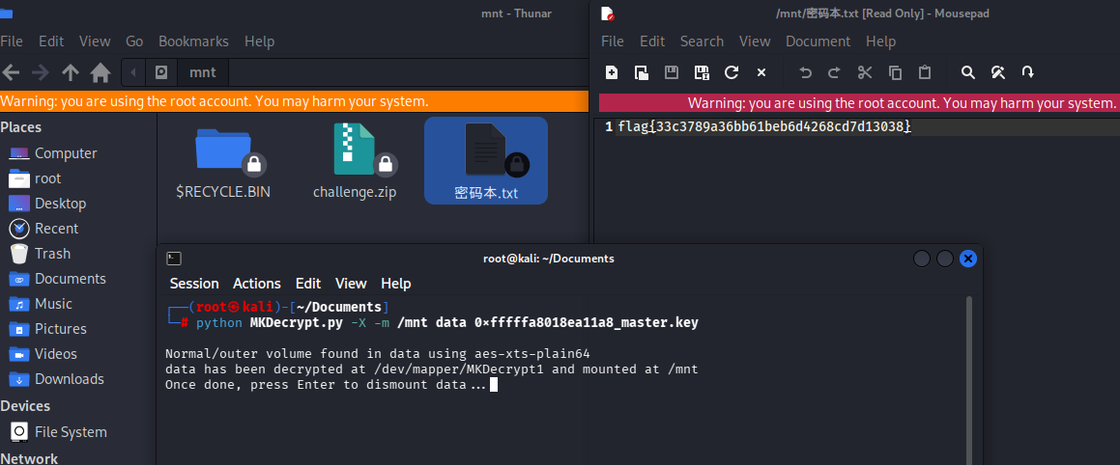Click the mnt path bar button
This screenshot has height=465, width=1120.
click(x=203, y=72)
